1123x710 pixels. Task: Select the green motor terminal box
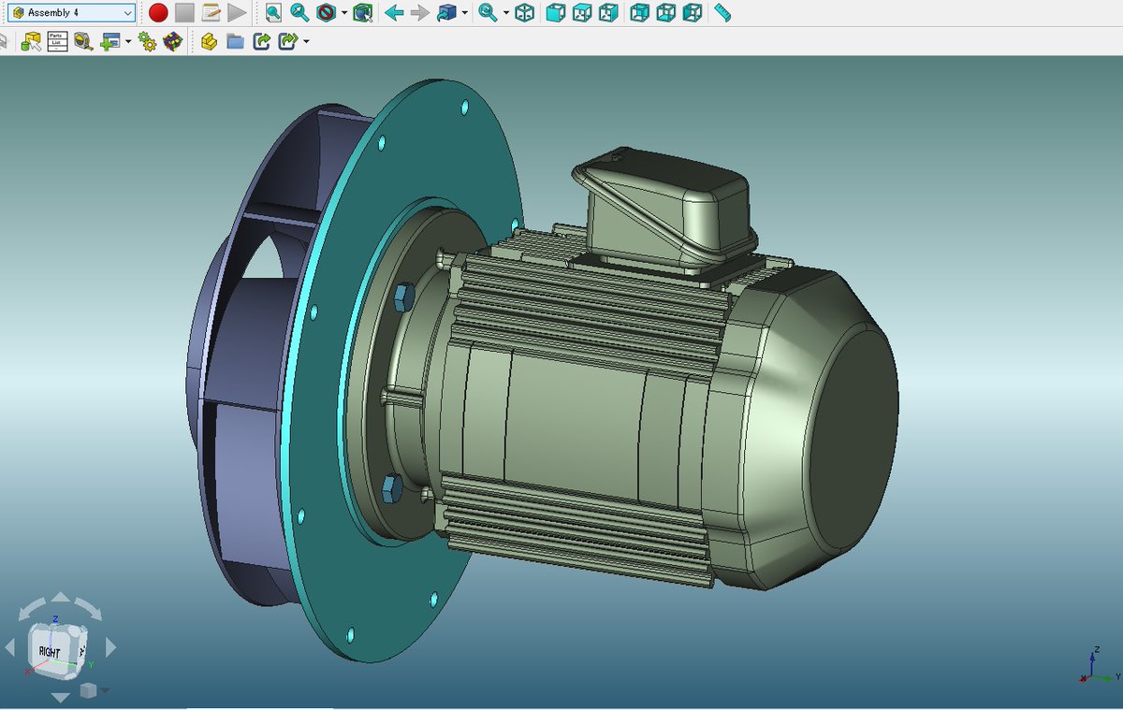664,208
